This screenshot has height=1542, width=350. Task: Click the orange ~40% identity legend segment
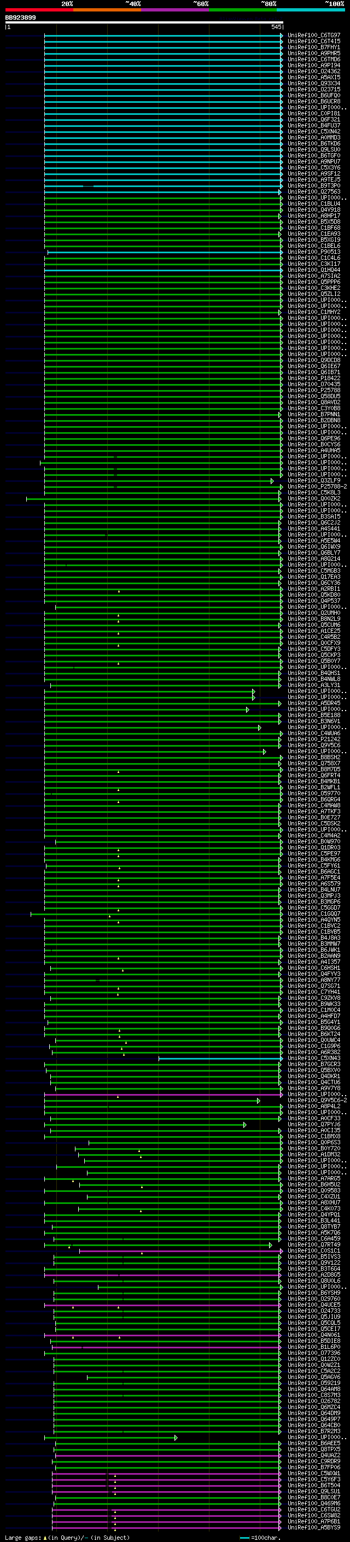tap(107, 10)
